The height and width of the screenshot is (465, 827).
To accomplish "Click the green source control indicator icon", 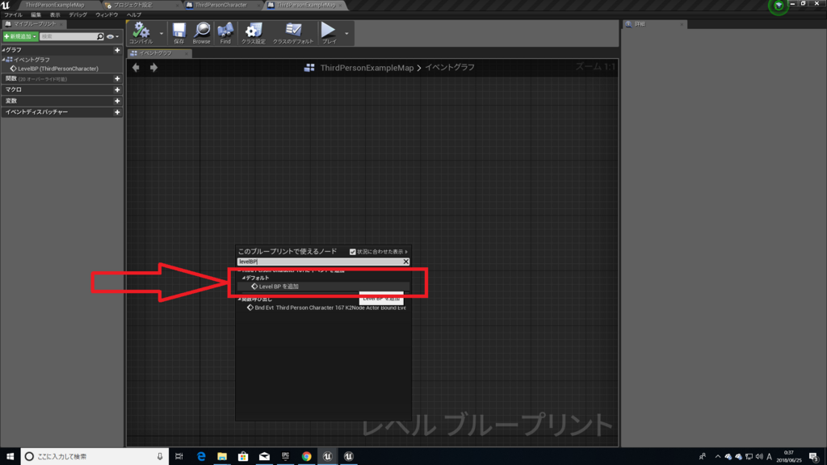I will (x=779, y=6).
